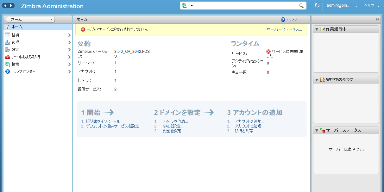Image resolution: width=384 pixels, height=192 pixels.
Task: Refresh with the circular arrow icon
Action: 317,6
